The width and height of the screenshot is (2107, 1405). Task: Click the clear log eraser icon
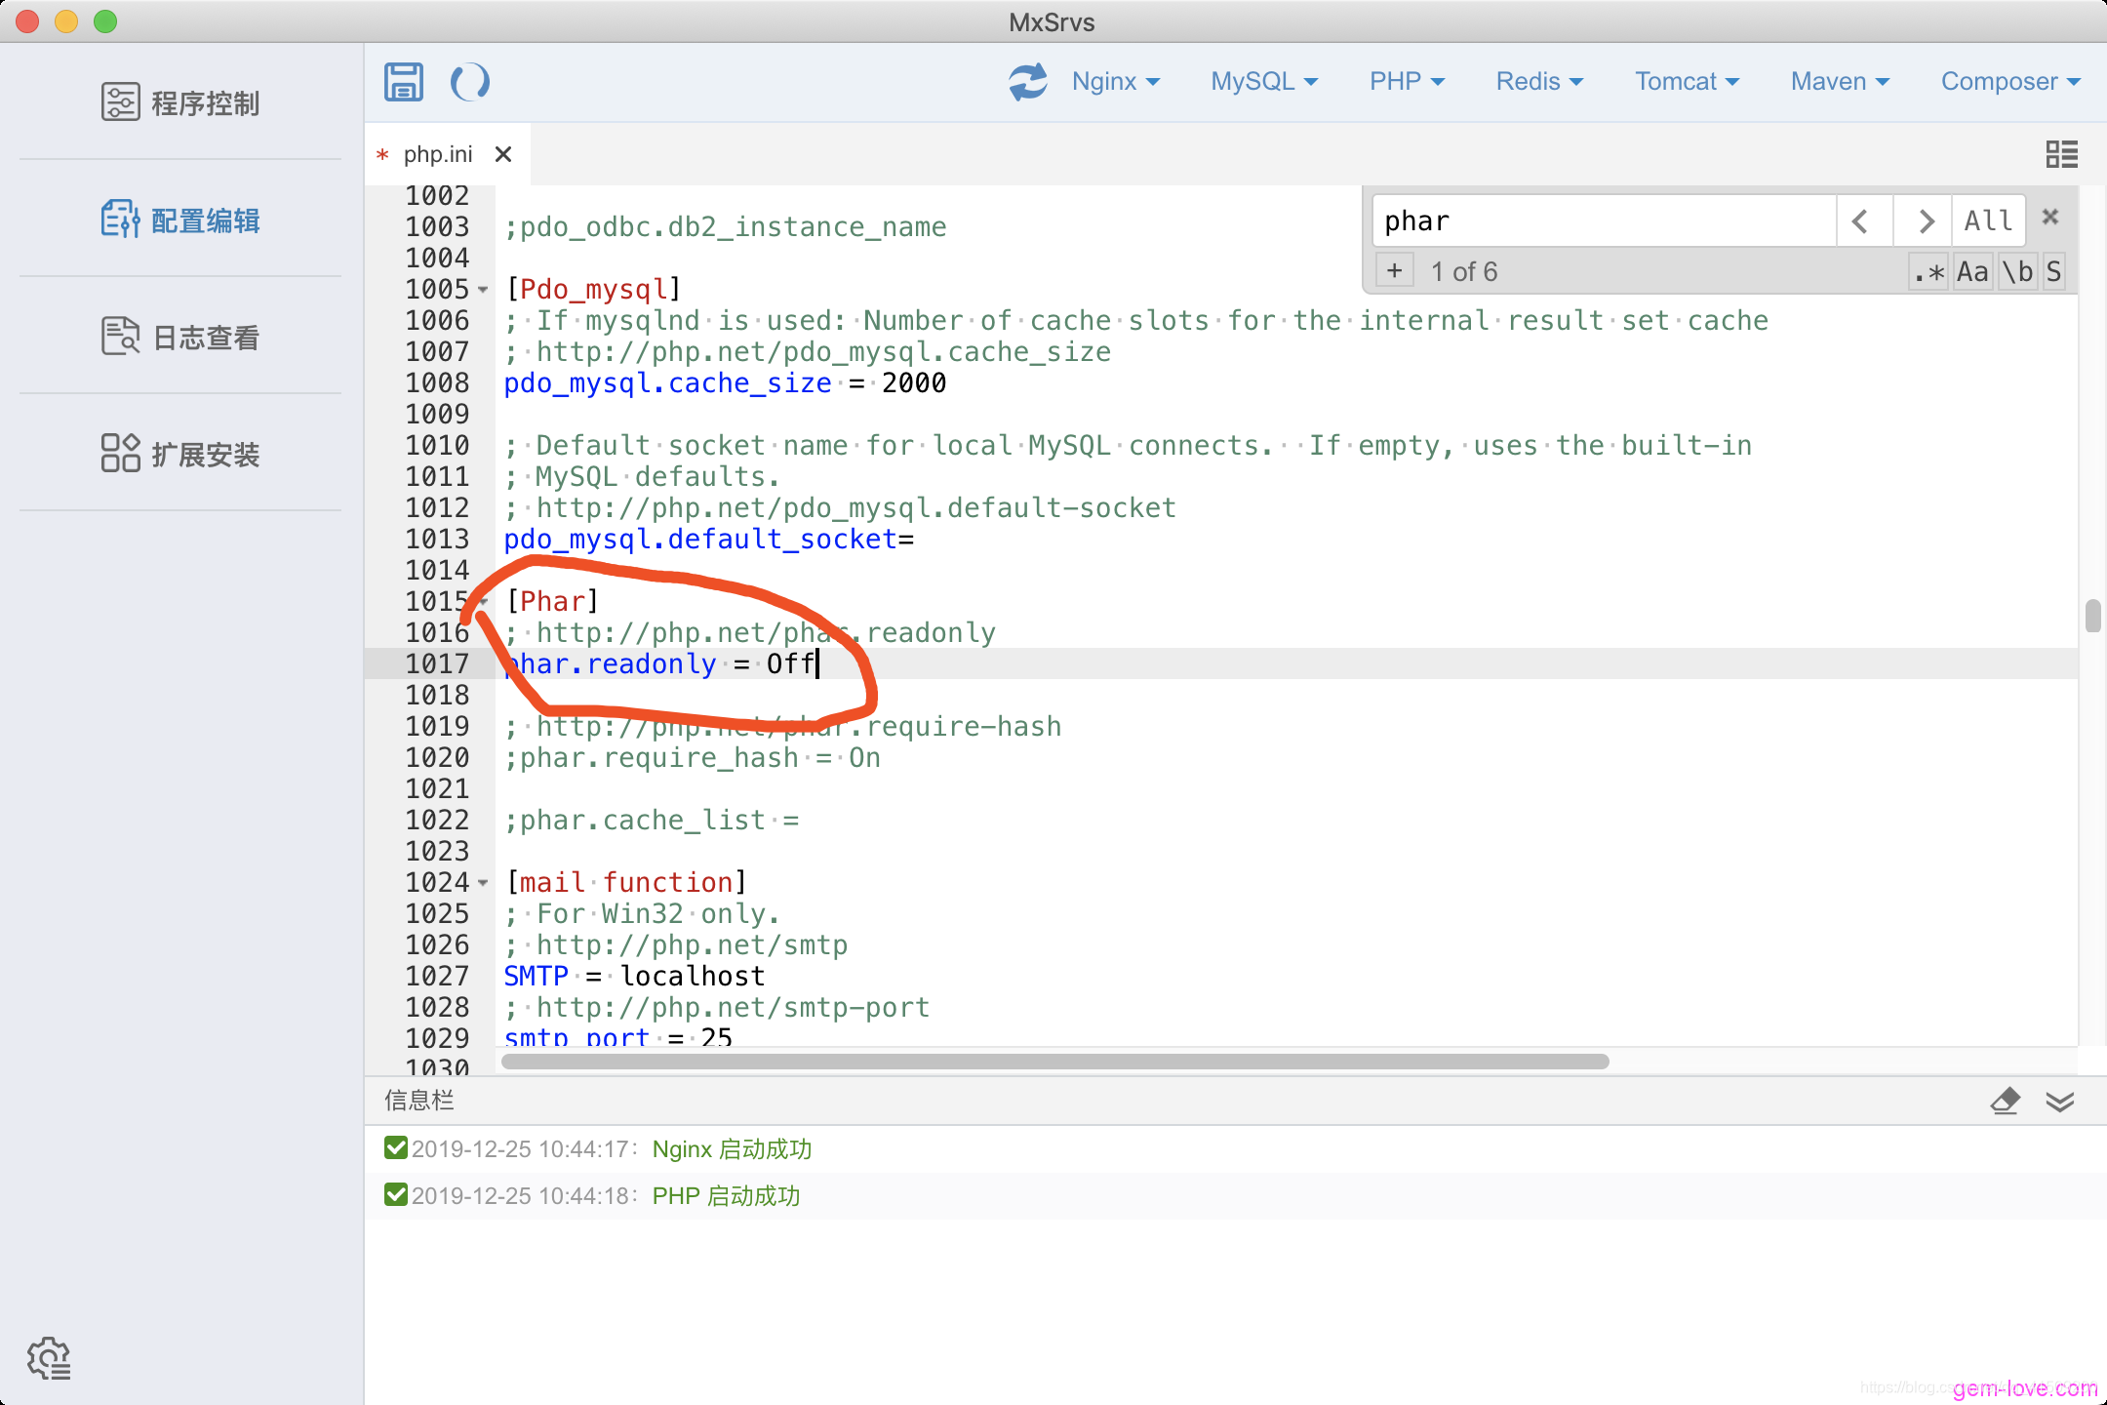click(x=2005, y=1102)
